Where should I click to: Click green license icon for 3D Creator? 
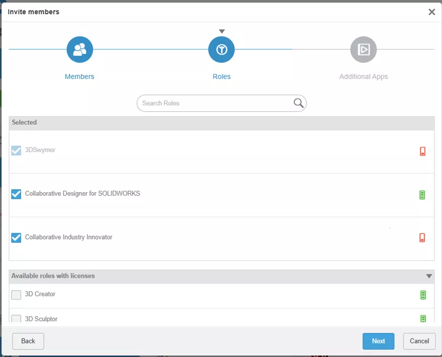click(x=423, y=295)
